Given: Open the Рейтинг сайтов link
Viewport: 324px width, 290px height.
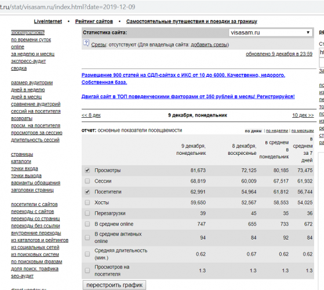Looking at the screenshot, I should (x=94, y=21).
